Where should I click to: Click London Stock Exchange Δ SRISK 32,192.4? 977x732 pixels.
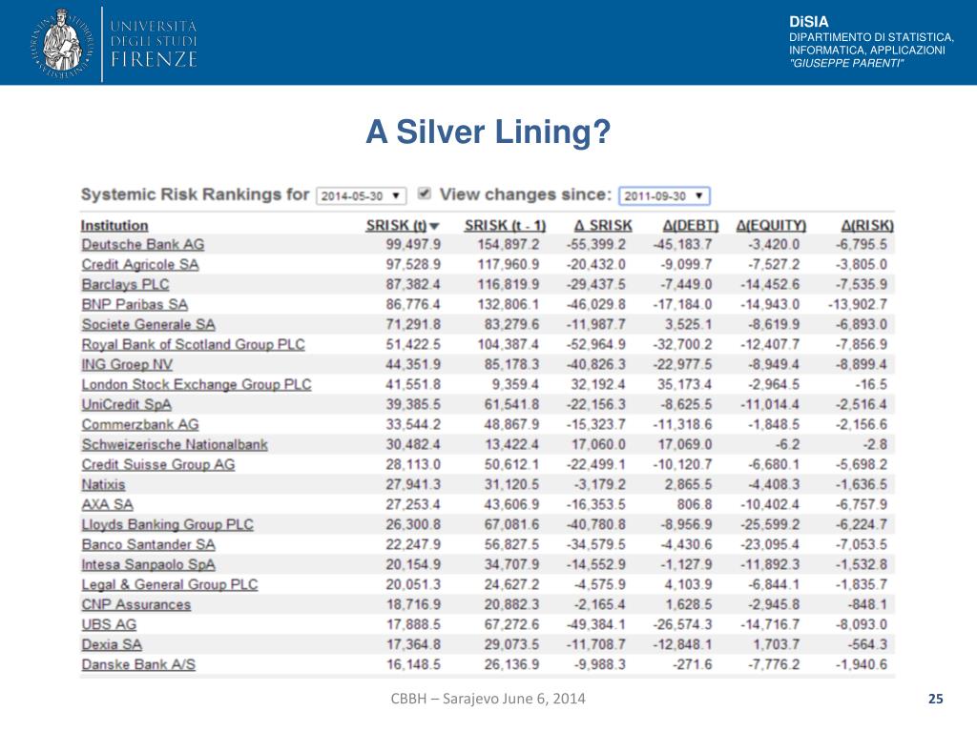(598, 384)
